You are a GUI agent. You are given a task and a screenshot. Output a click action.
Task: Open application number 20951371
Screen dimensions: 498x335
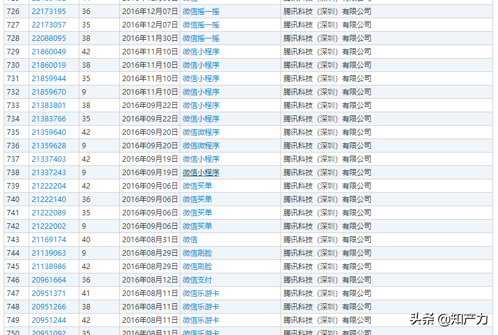click(49, 294)
